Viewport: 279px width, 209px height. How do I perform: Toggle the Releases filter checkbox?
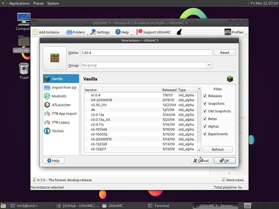[x=205, y=96]
